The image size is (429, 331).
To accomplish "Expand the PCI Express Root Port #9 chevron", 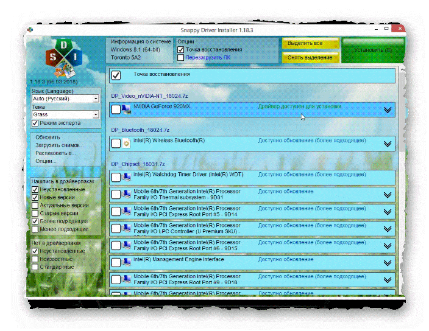I will [x=388, y=280].
